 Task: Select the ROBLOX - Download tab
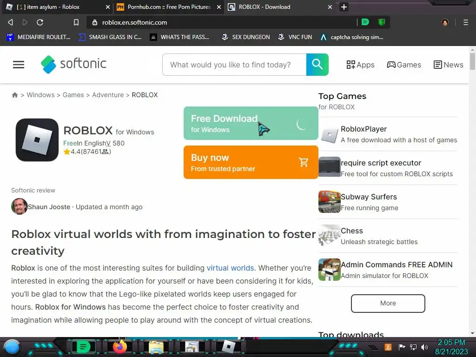click(x=279, y=7)
